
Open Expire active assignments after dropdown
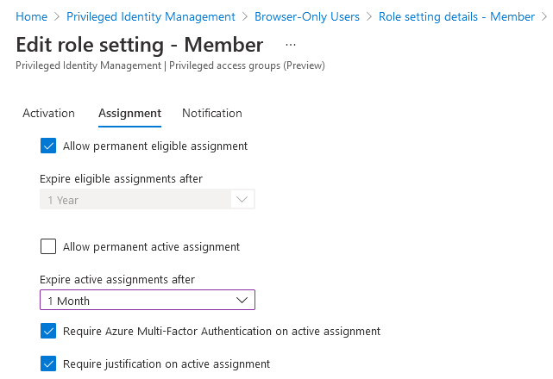click(x=148, y=300)
